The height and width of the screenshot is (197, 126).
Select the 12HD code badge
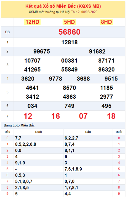coord(33,22)
